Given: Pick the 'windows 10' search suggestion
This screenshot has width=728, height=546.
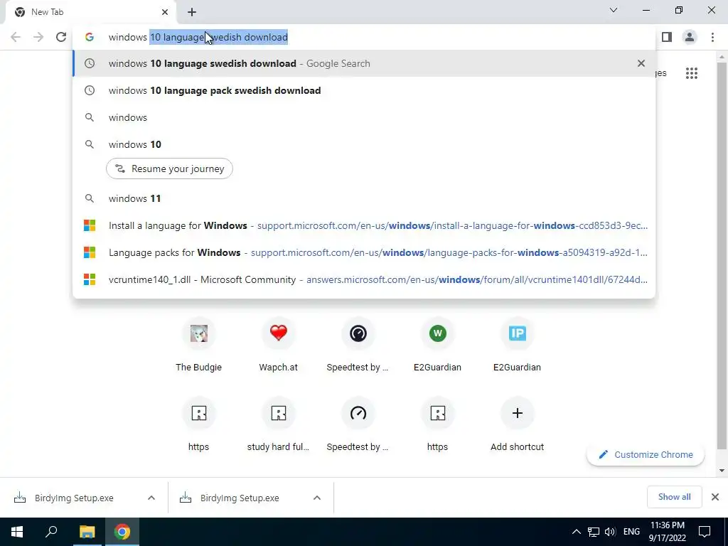Looking at the screenshot, I should (x=364, y=144).
